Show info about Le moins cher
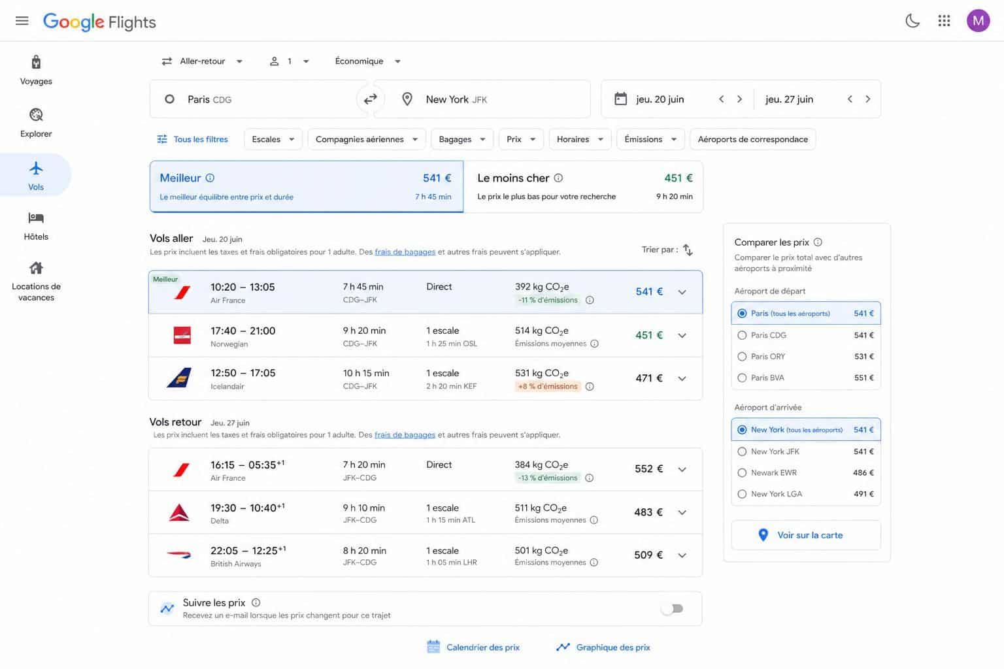The height and width of the screenshot is (669, 1004). pos(558,178)
